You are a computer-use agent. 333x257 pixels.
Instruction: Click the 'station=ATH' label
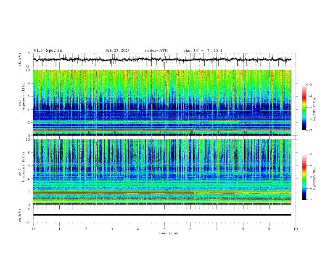coord(156,50)
